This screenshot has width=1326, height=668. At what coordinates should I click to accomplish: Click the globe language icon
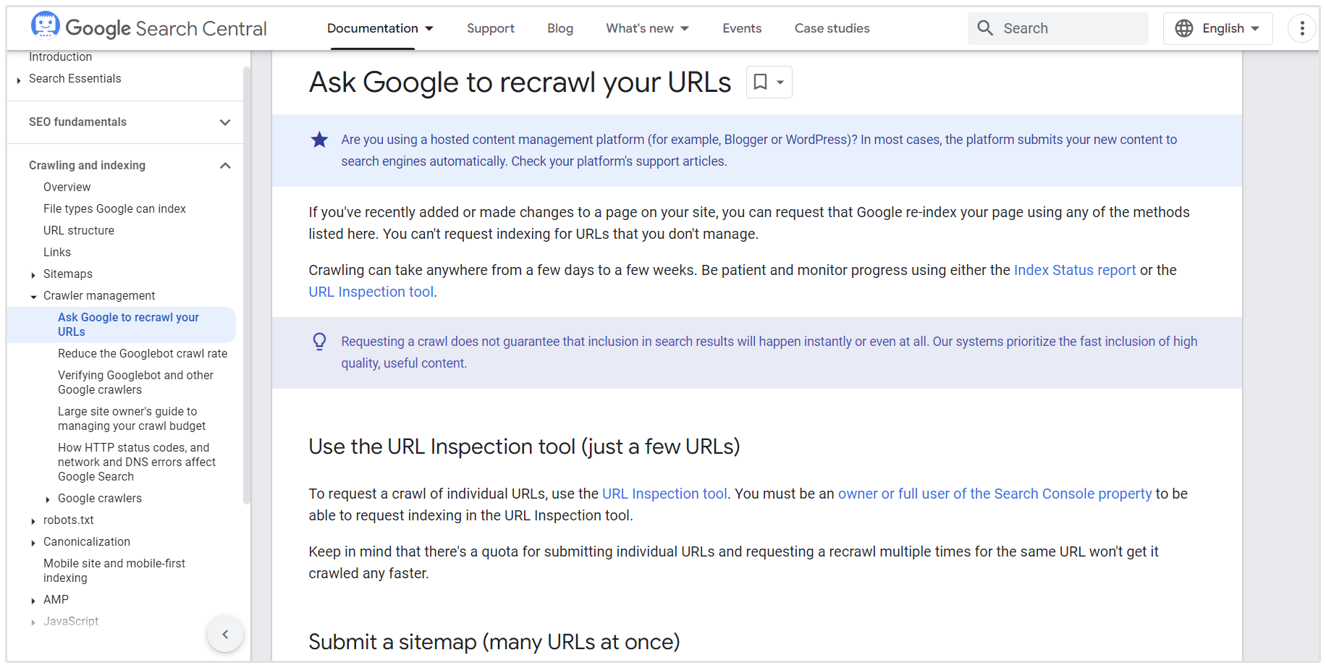click(x=1184, y=28)
